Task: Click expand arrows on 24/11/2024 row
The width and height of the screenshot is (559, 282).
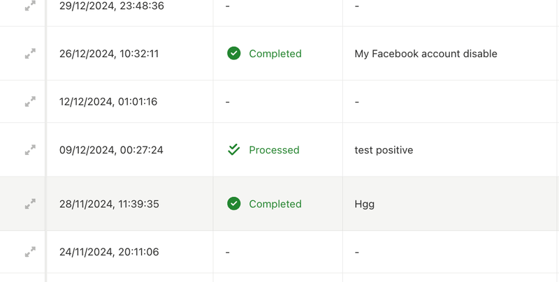Action: 30,252
